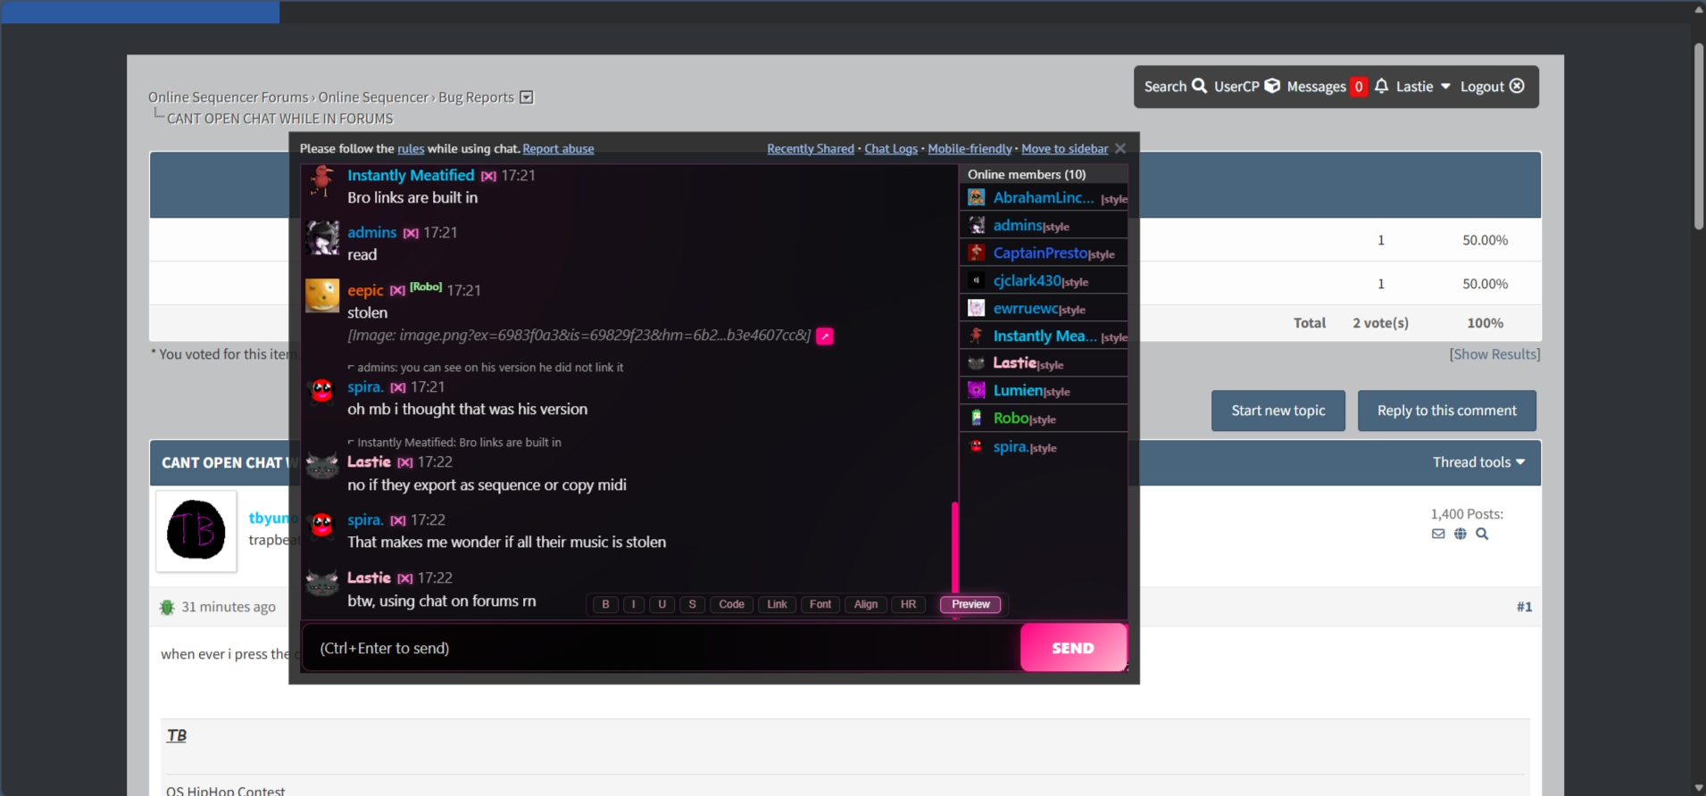This screenshot has width=1706, height=796.
Task: Click the page vertical scrollbar
Action: click(x=1699, y=136)
